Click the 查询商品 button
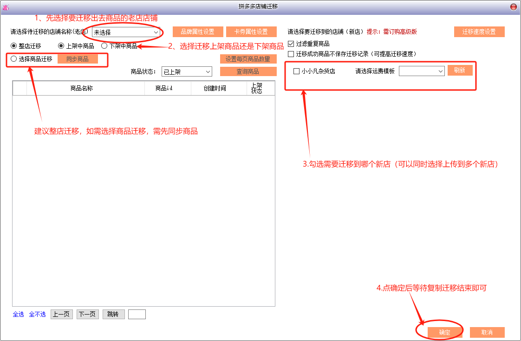The height and width of the screenshot is (341, 521). point(248,71)
